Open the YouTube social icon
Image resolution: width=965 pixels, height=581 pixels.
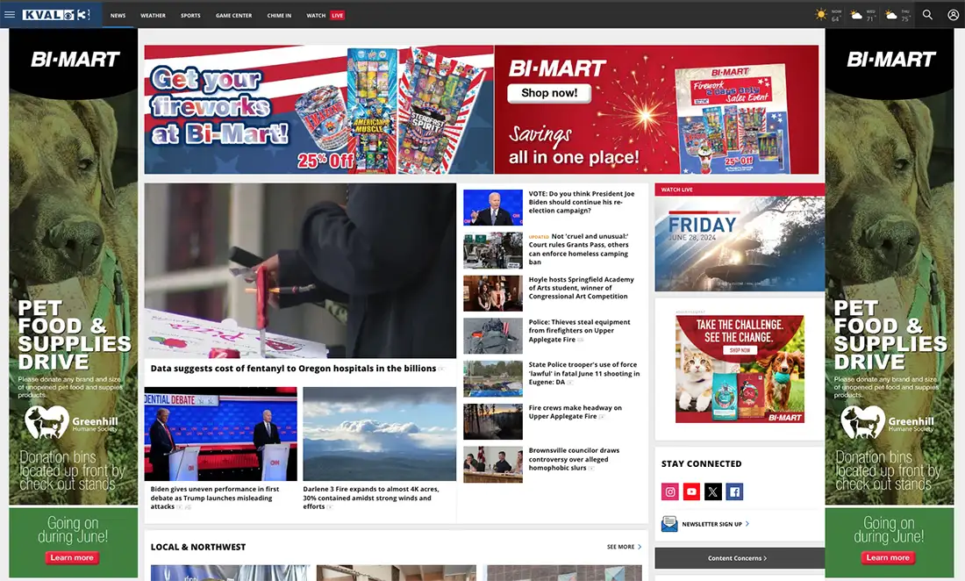click(x=692, y=491)
